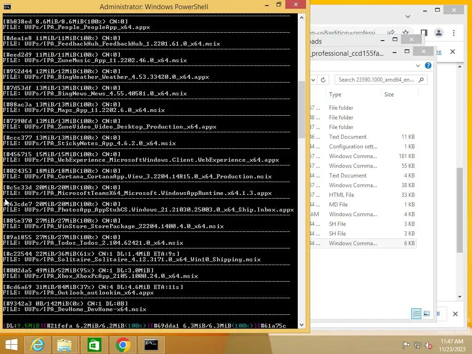Viewport: 472px width, 354px height.
Task: Switch Explorer to Large icons view
Action: click(426, 313)
